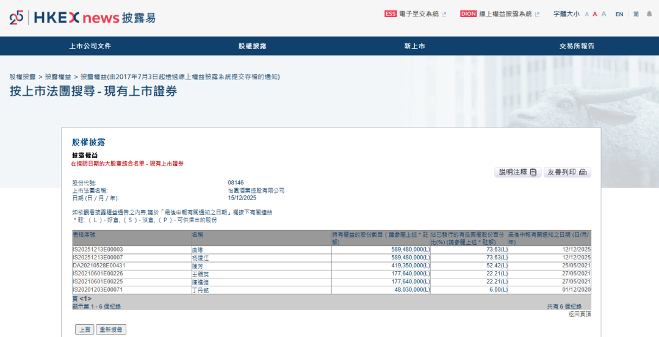Open the 上市公司文件 menu
Screen dimensions: 659x337
click(x=90, y=46)
